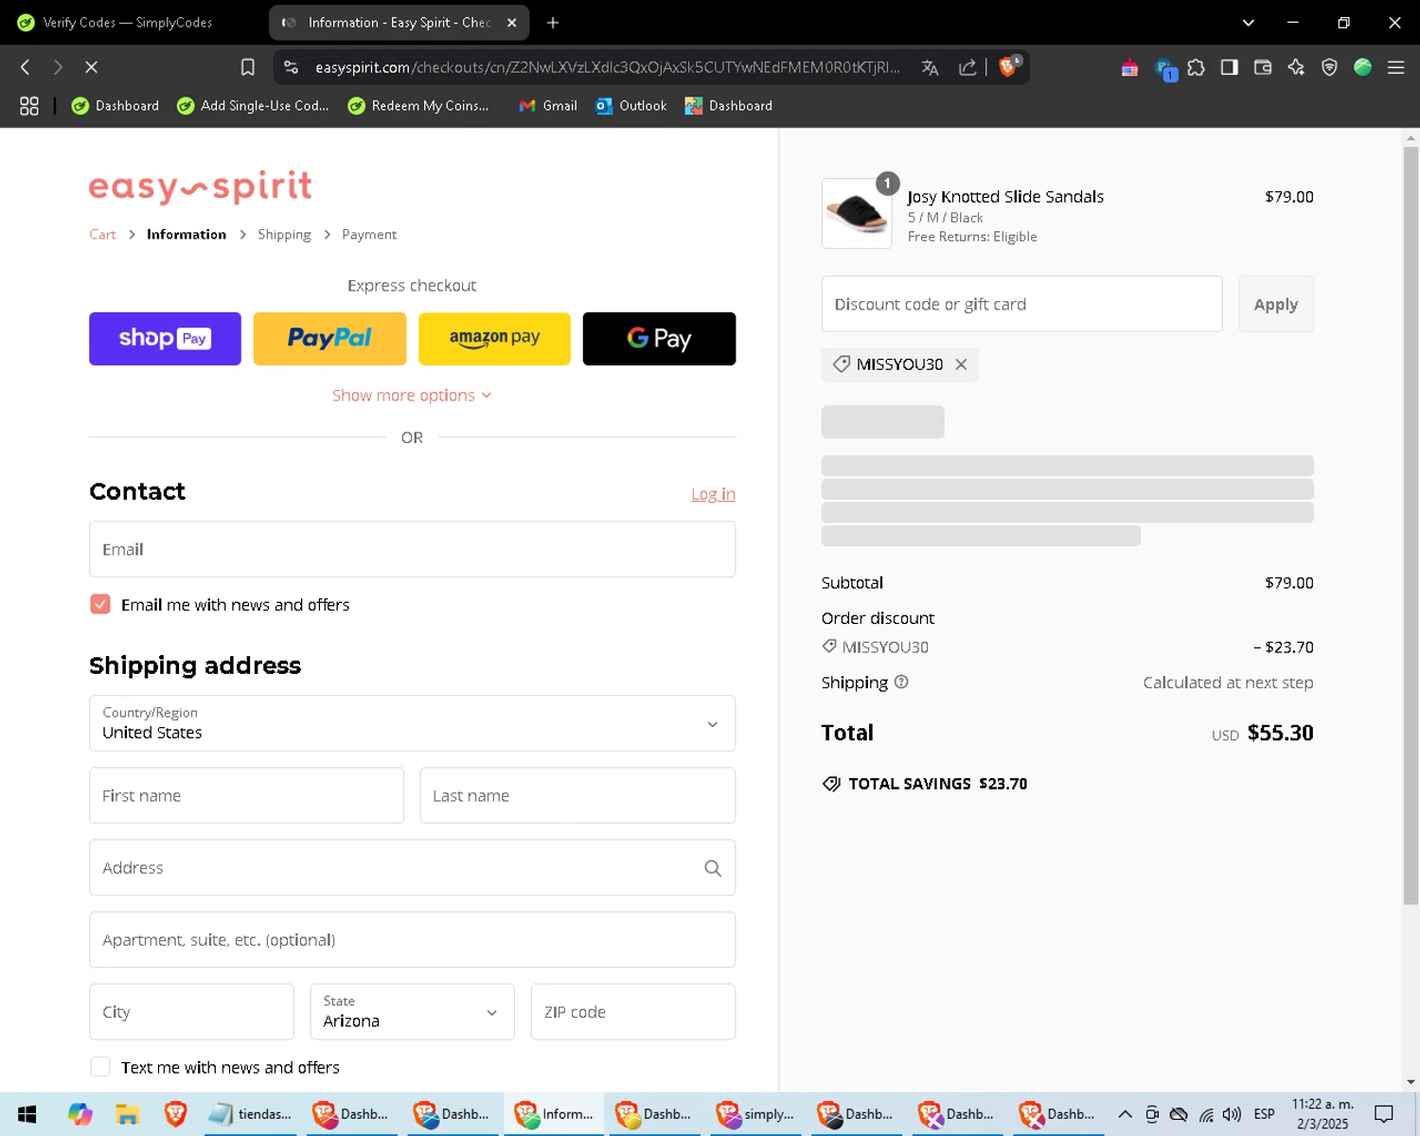This screenshot has width=1420, height=1136.
Task: Open Country/Region dropdown
Action: (412, 723)
